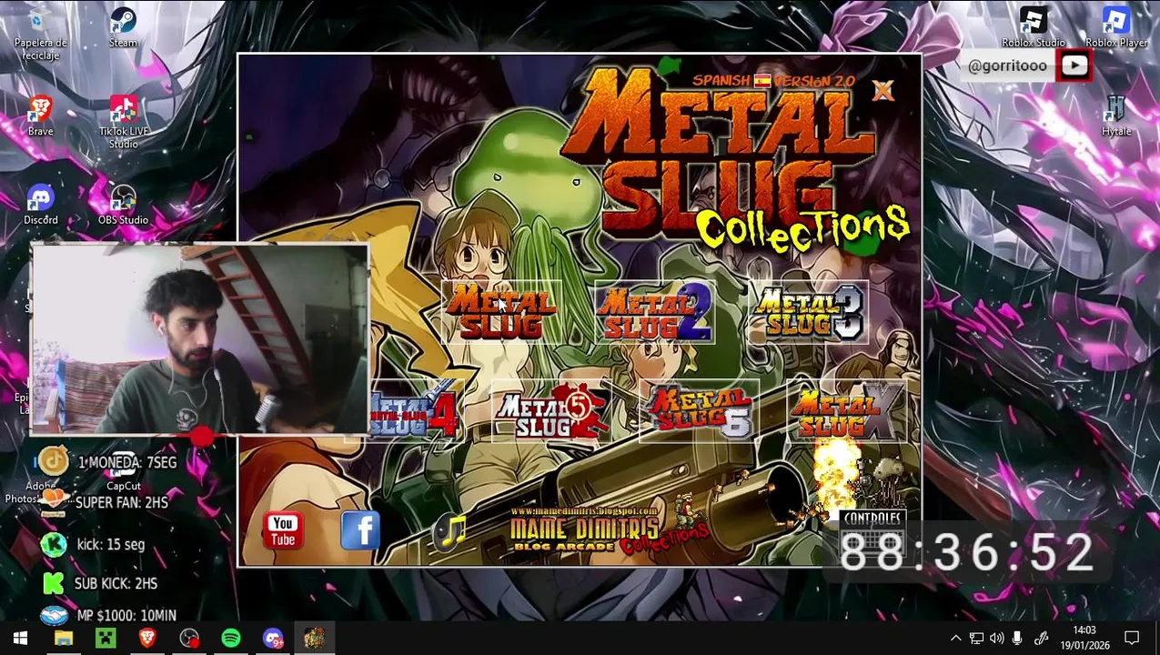Close the Metal Slug Collections launcher
This screenshot has height=655, width=1160.
point(883,90)
